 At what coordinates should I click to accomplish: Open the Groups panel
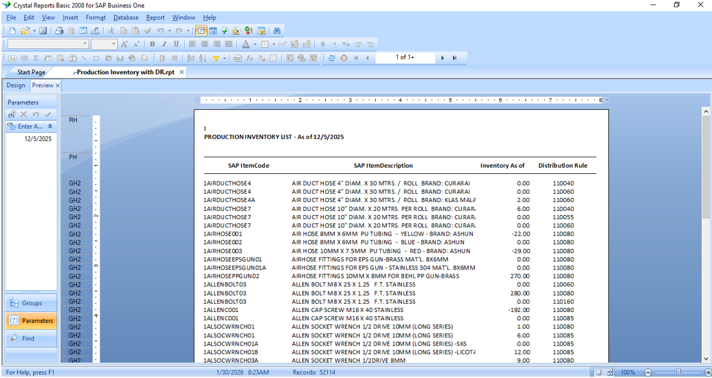coord(32,303)
